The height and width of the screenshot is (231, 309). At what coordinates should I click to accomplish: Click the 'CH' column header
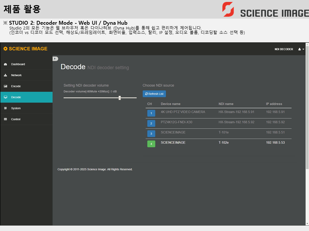click(x=150, y=104)
